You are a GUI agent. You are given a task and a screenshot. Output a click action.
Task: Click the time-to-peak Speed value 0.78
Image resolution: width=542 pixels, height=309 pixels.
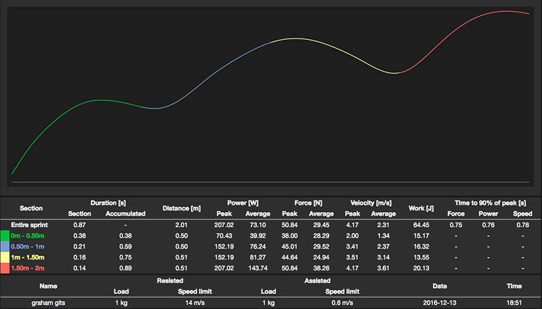click(522, 225)
